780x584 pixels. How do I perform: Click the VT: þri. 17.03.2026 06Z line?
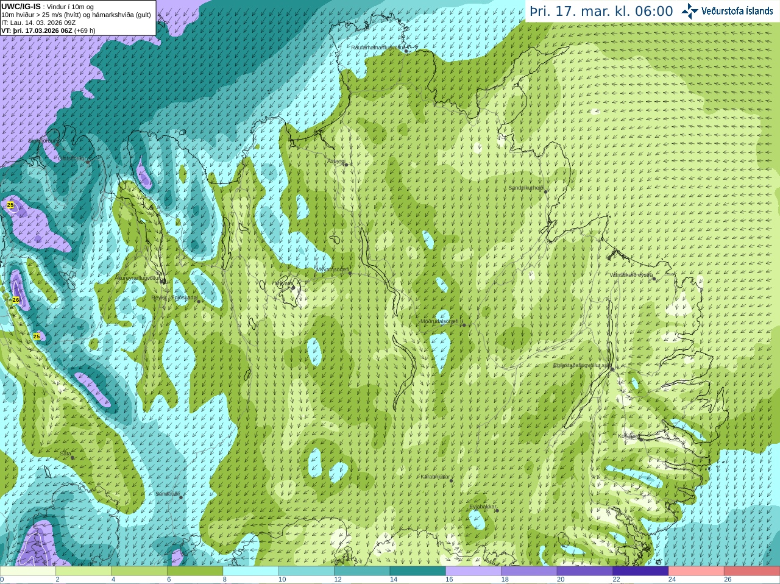(x=49, y=30)
